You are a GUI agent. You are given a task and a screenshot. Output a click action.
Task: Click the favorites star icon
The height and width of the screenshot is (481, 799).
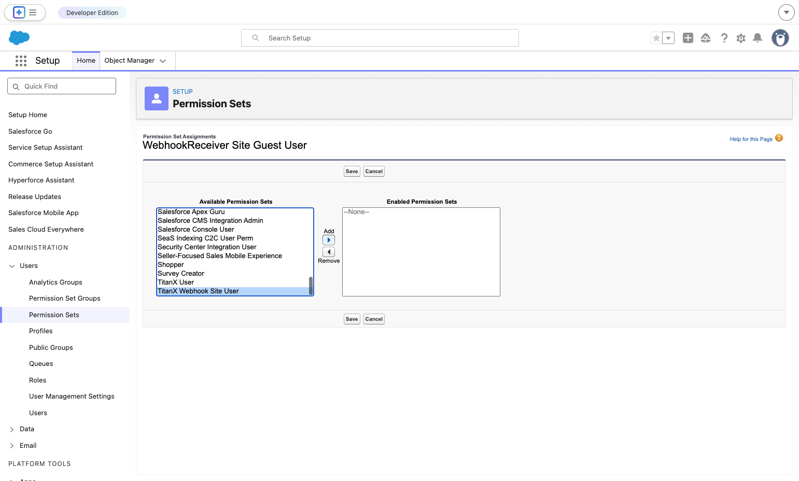656,38
